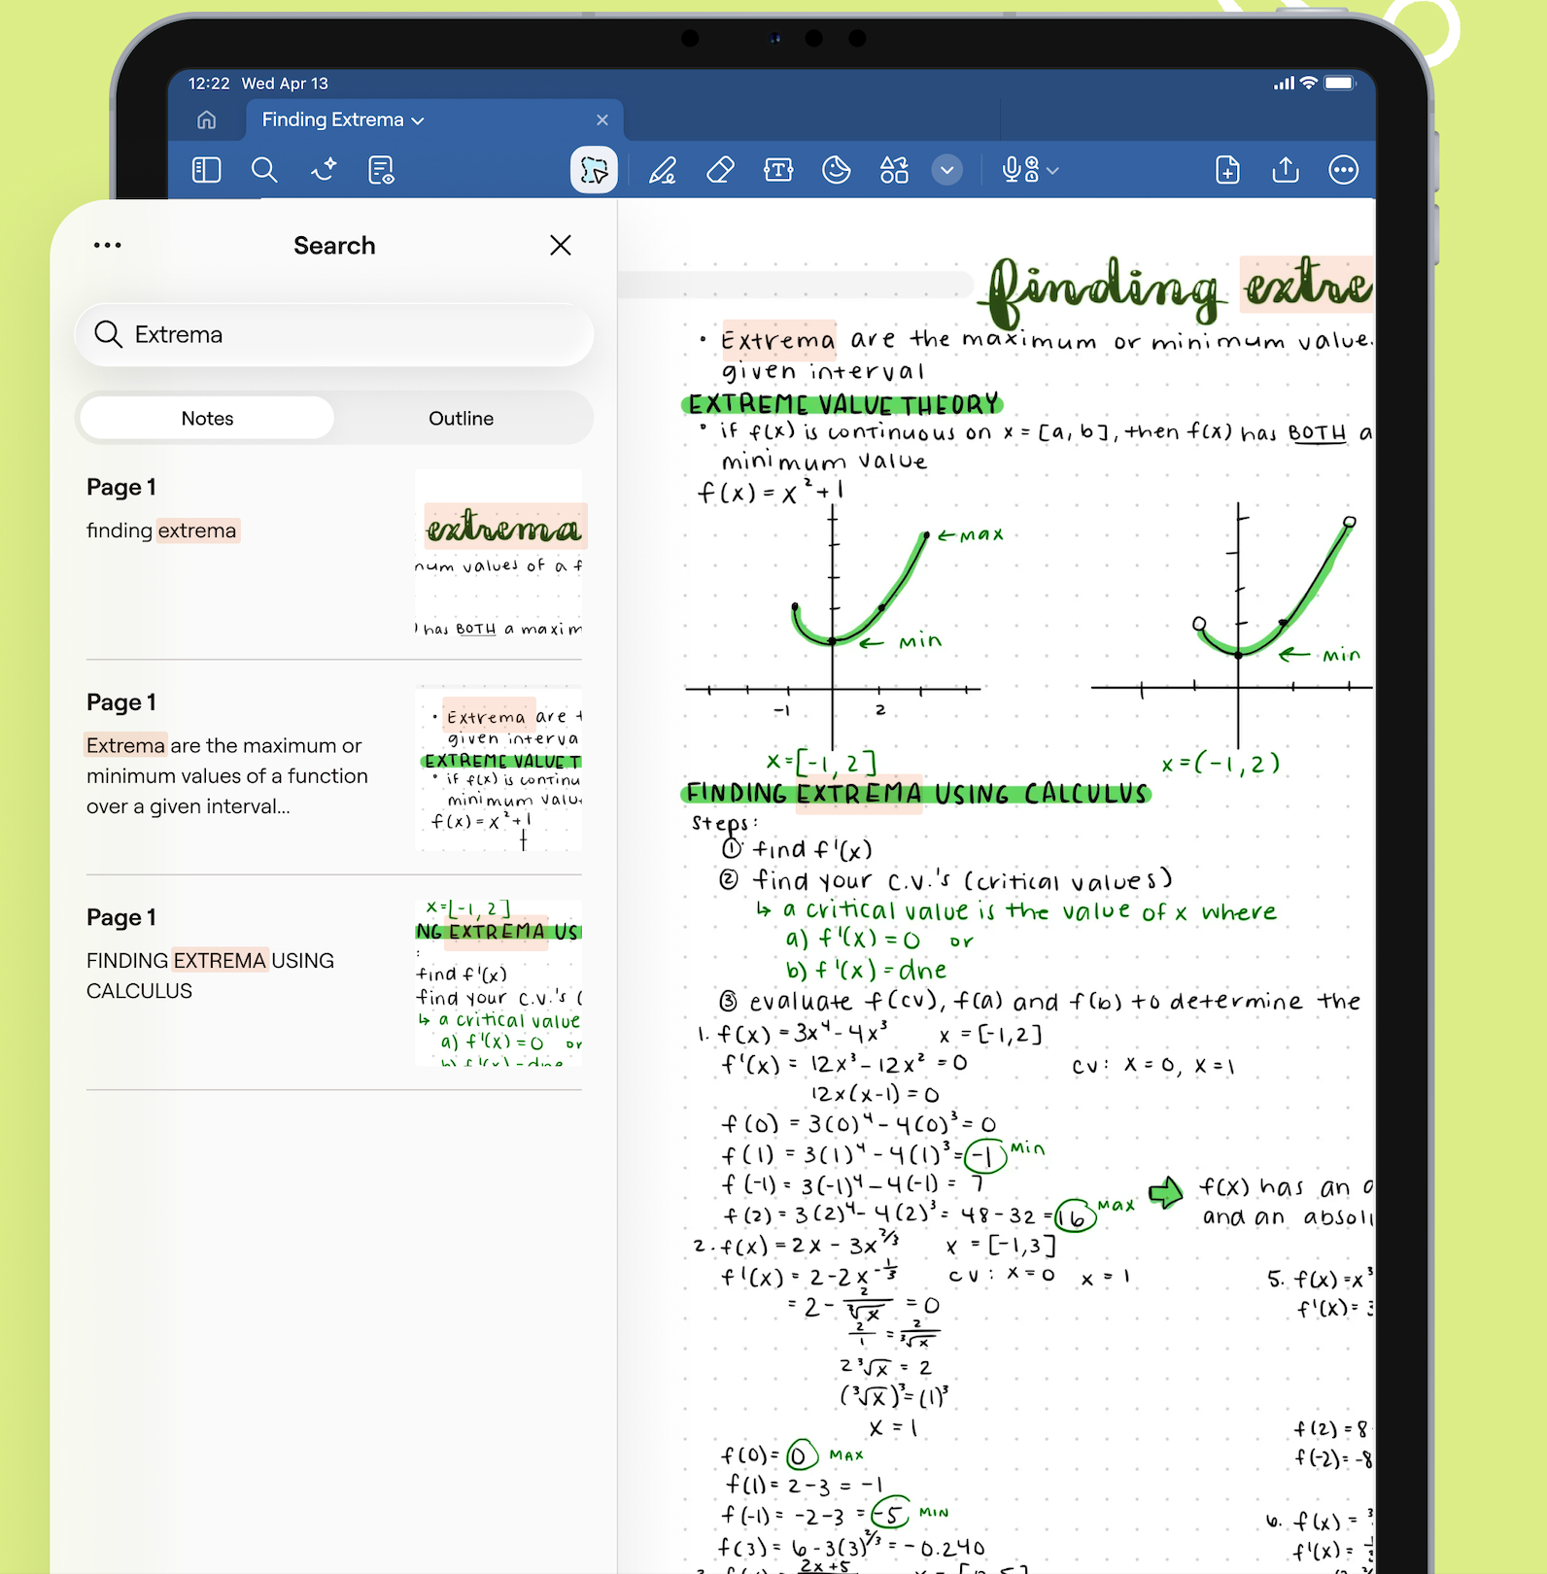This screenshot has width=1547, height=1574.
Task: Switch to the Notes tab
Action: (x=207, y=418)
